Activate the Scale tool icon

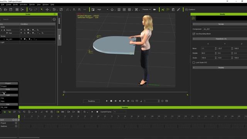tap(61, 10)
